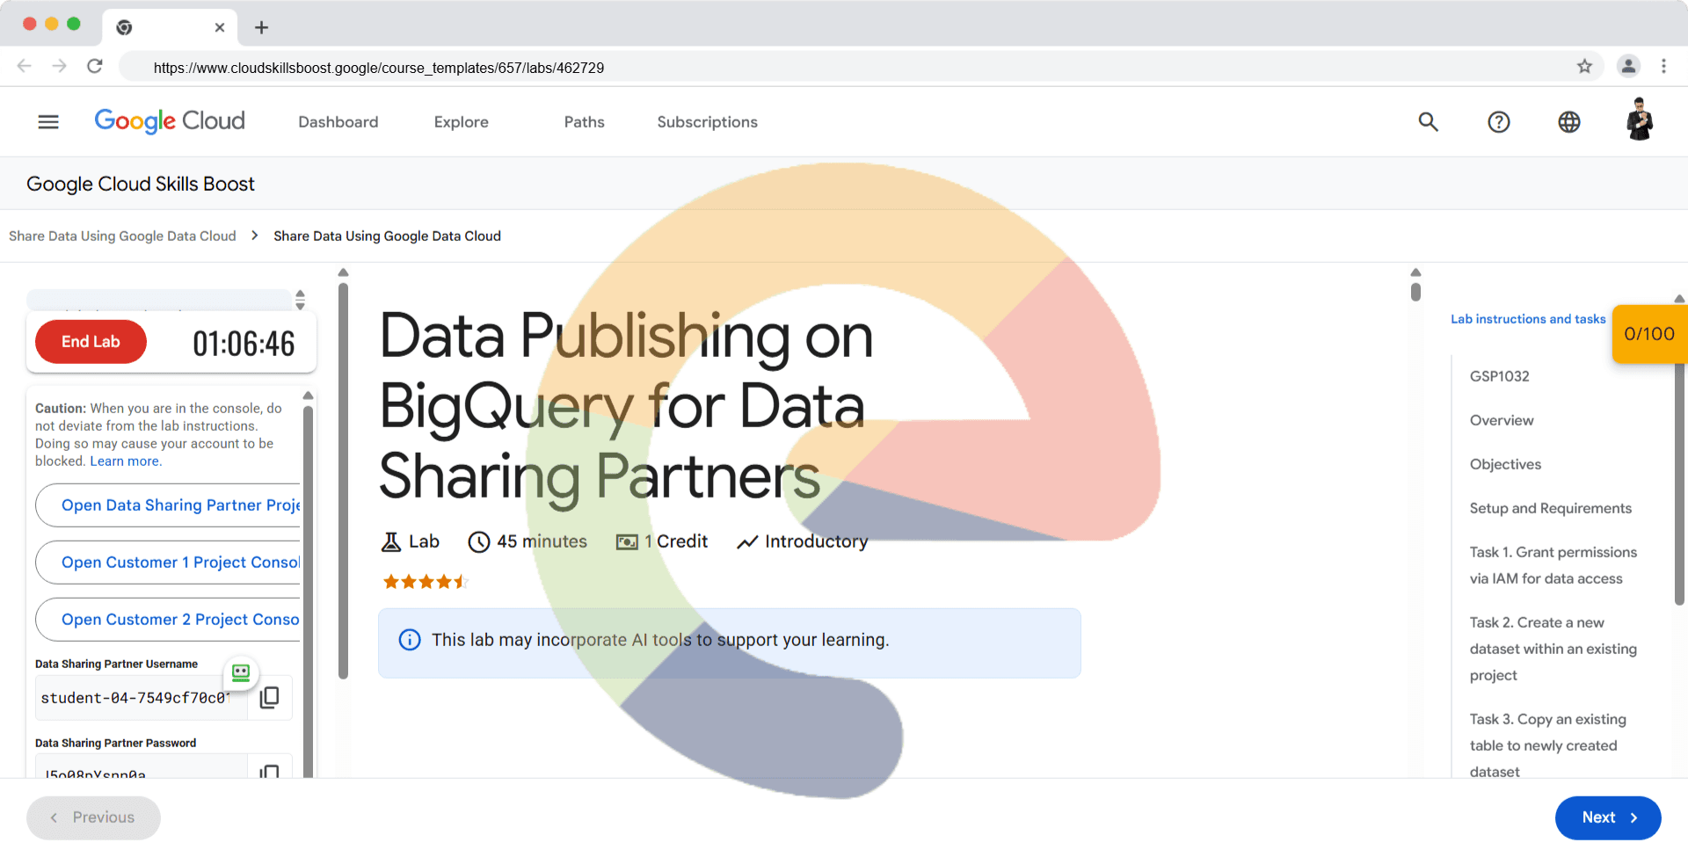1688x857 pixels.
Task: Reload the page in the browser
Action: click(95, 67)
